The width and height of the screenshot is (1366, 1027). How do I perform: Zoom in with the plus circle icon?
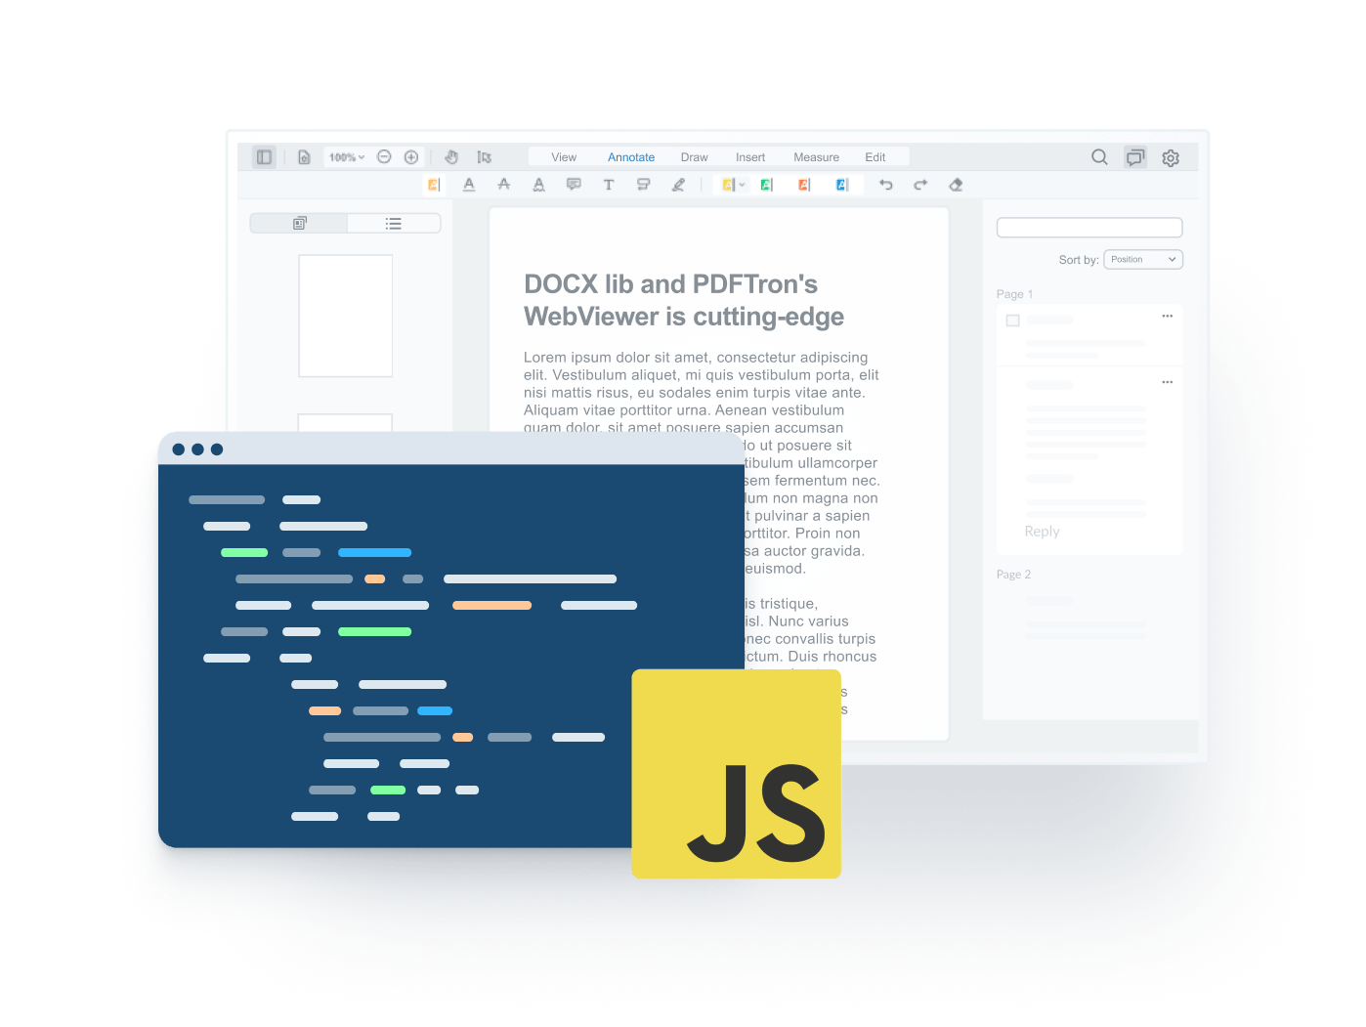(411, 157)
